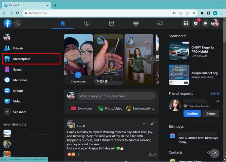Close the Facebook browser tab

pyautogui.click(x=47, y=5)
